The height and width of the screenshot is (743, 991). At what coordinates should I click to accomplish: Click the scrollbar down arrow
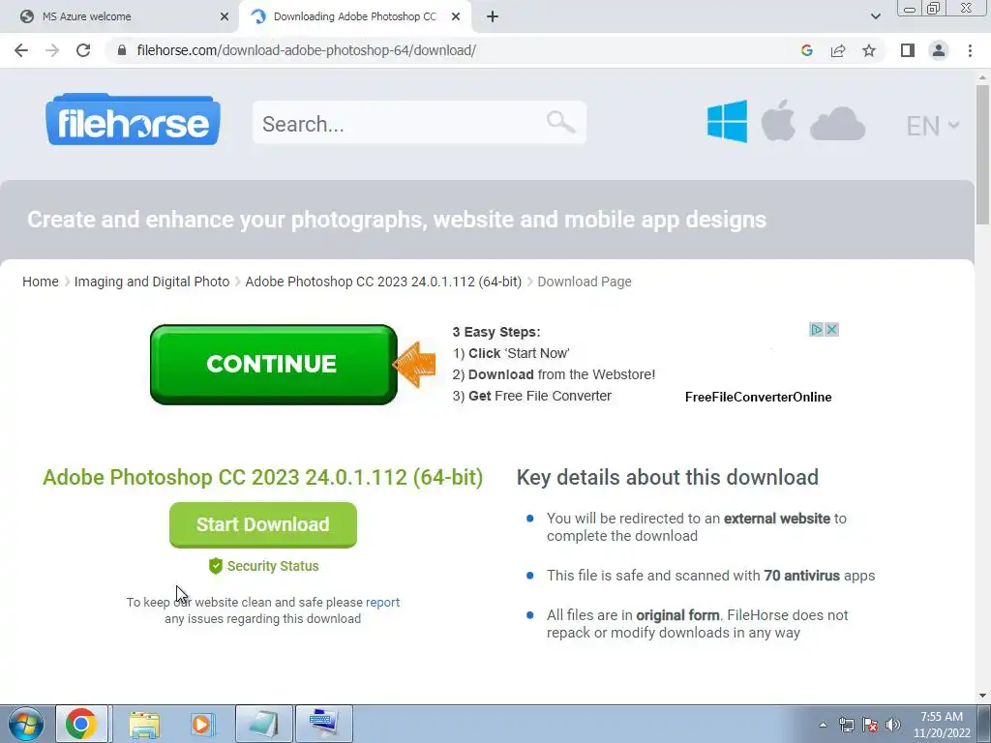point(982,696)
